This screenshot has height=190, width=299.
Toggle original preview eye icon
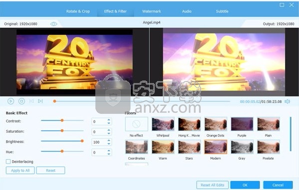54,24
